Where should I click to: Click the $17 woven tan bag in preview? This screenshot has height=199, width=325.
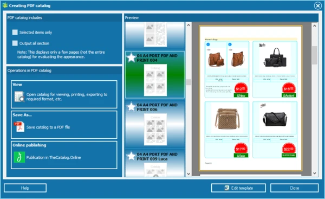[x=227, y=130]
